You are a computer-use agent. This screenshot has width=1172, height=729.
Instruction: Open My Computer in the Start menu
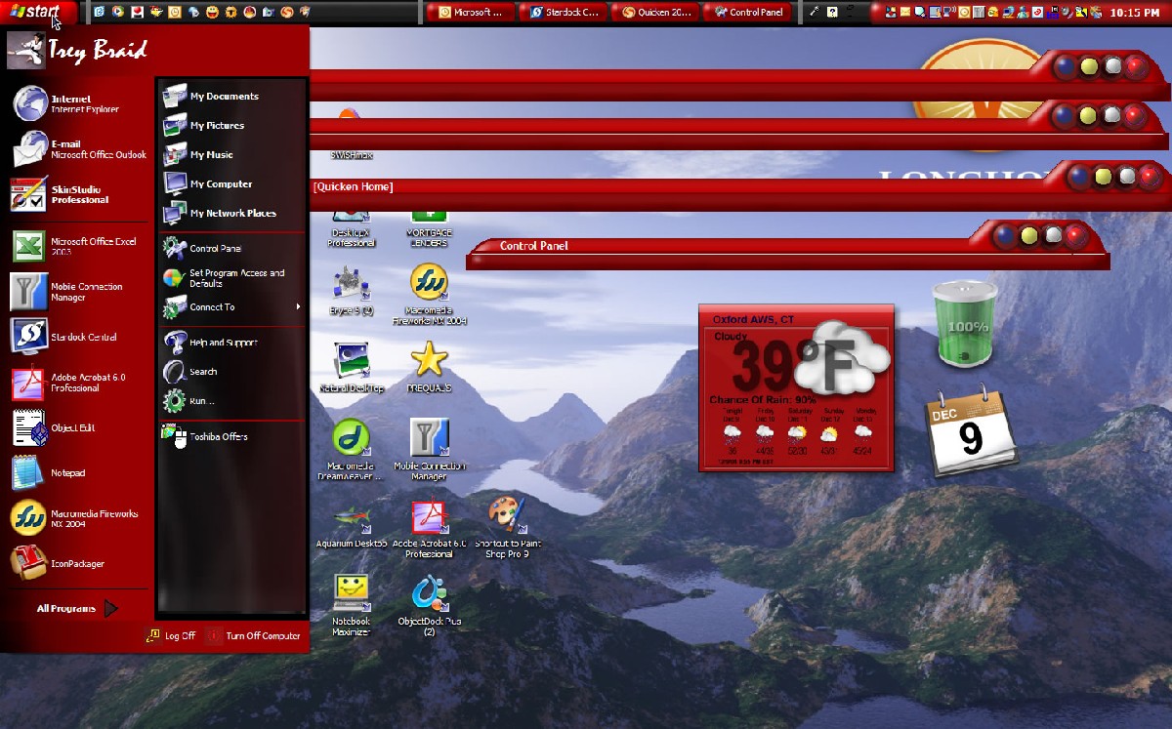tap(231, 183)
